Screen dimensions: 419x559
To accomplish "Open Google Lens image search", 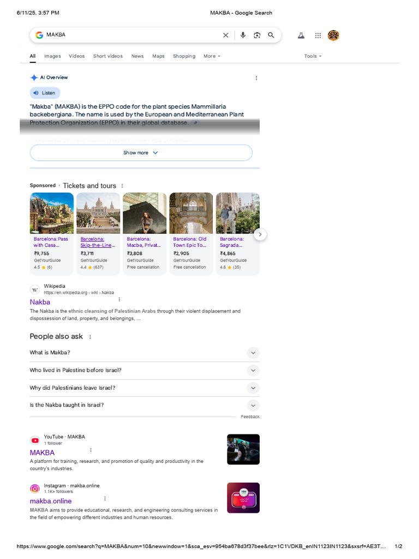I will point(257,35).
